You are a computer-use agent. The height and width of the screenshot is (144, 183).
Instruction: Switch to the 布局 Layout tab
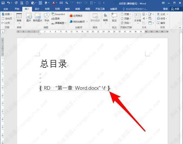[x=47, y=9]
